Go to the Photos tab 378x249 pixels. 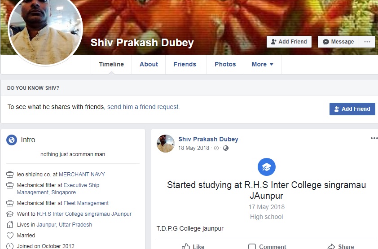(x=225, y=64)
